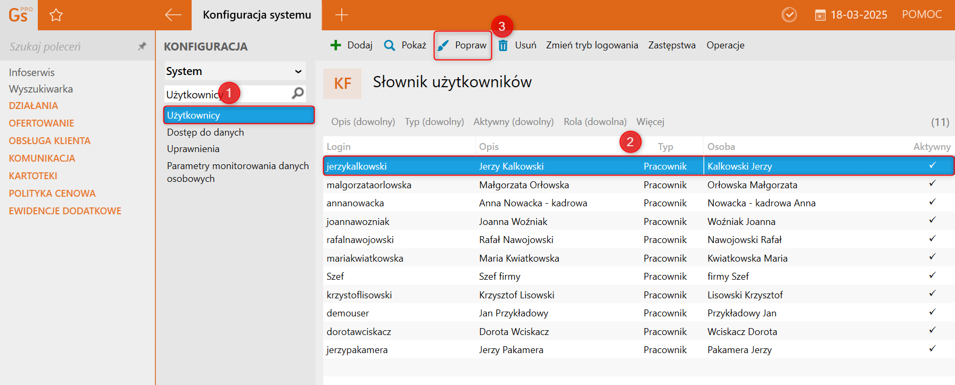Click the Popraw button
955x385 pixels.
(463, 45)
